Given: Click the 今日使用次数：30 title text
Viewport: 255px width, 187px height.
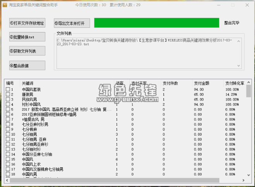Looking at the screenshot, I should pyautogui.click(x=90, y=5).
